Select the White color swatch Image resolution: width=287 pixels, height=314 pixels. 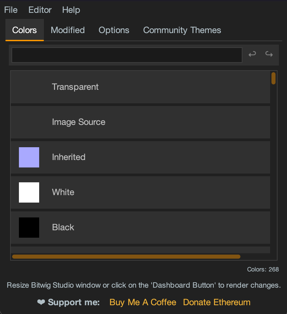pyautogui.click(x=29, y=192)
